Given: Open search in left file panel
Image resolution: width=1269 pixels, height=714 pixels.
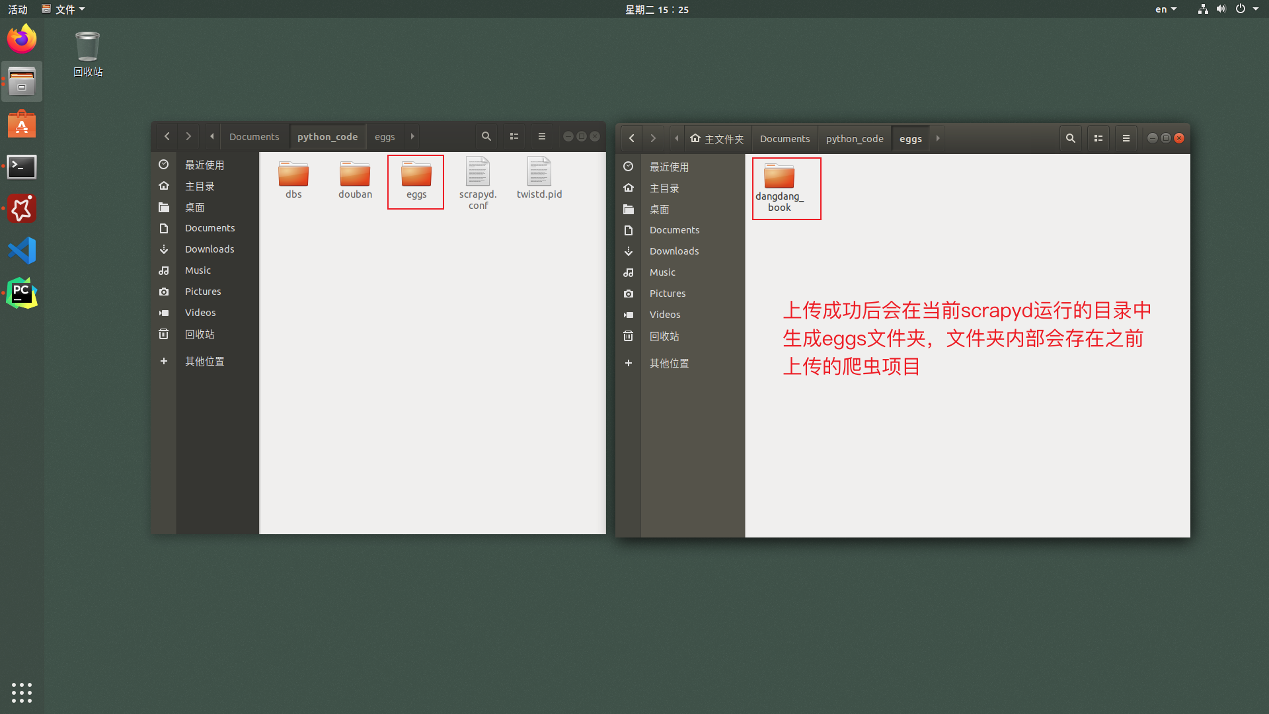Looking at the screenshot, I should (x=486, y=136).
